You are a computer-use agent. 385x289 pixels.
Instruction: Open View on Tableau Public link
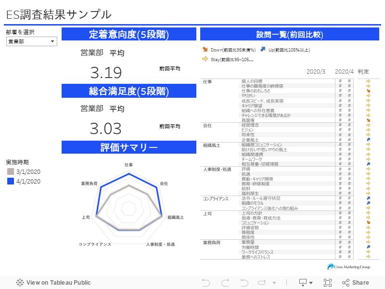pyautogui.click(x=53, y=283)
